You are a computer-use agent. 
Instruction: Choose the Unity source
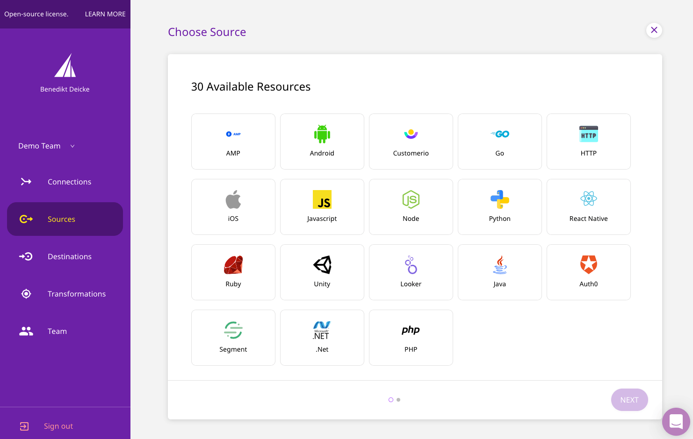coord(322,272)
